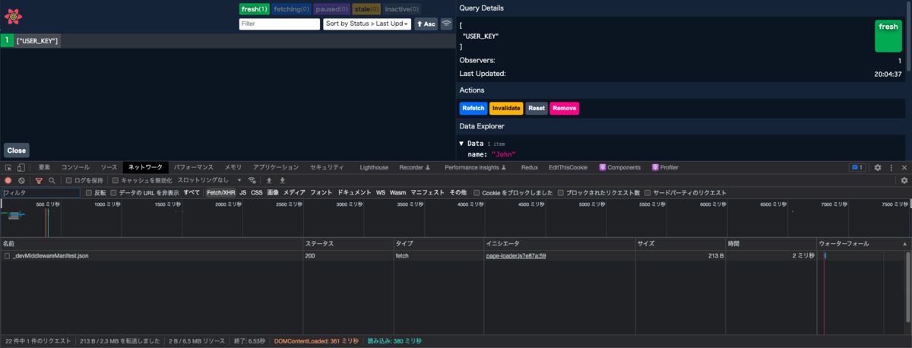Toggle the paused(0) status filter
912x348 pixels.
click(331, 9)
